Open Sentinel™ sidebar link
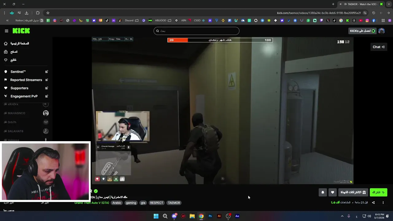393x221 pixels. point(18,72)
